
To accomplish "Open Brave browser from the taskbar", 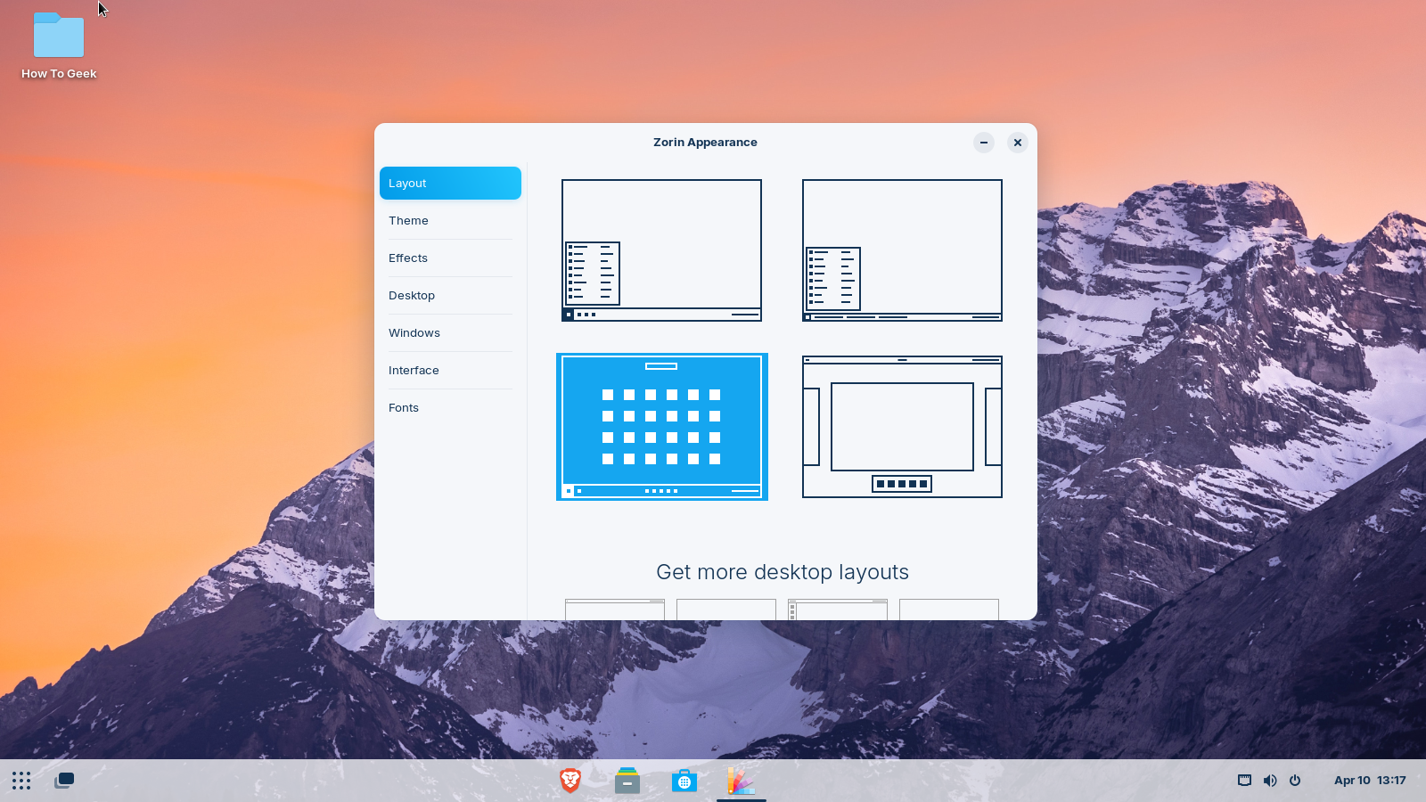I will point(570,780).
